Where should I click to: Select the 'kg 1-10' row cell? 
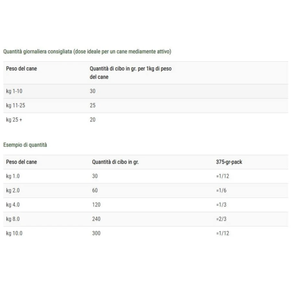pyautogui.click(x=14, y=91)
